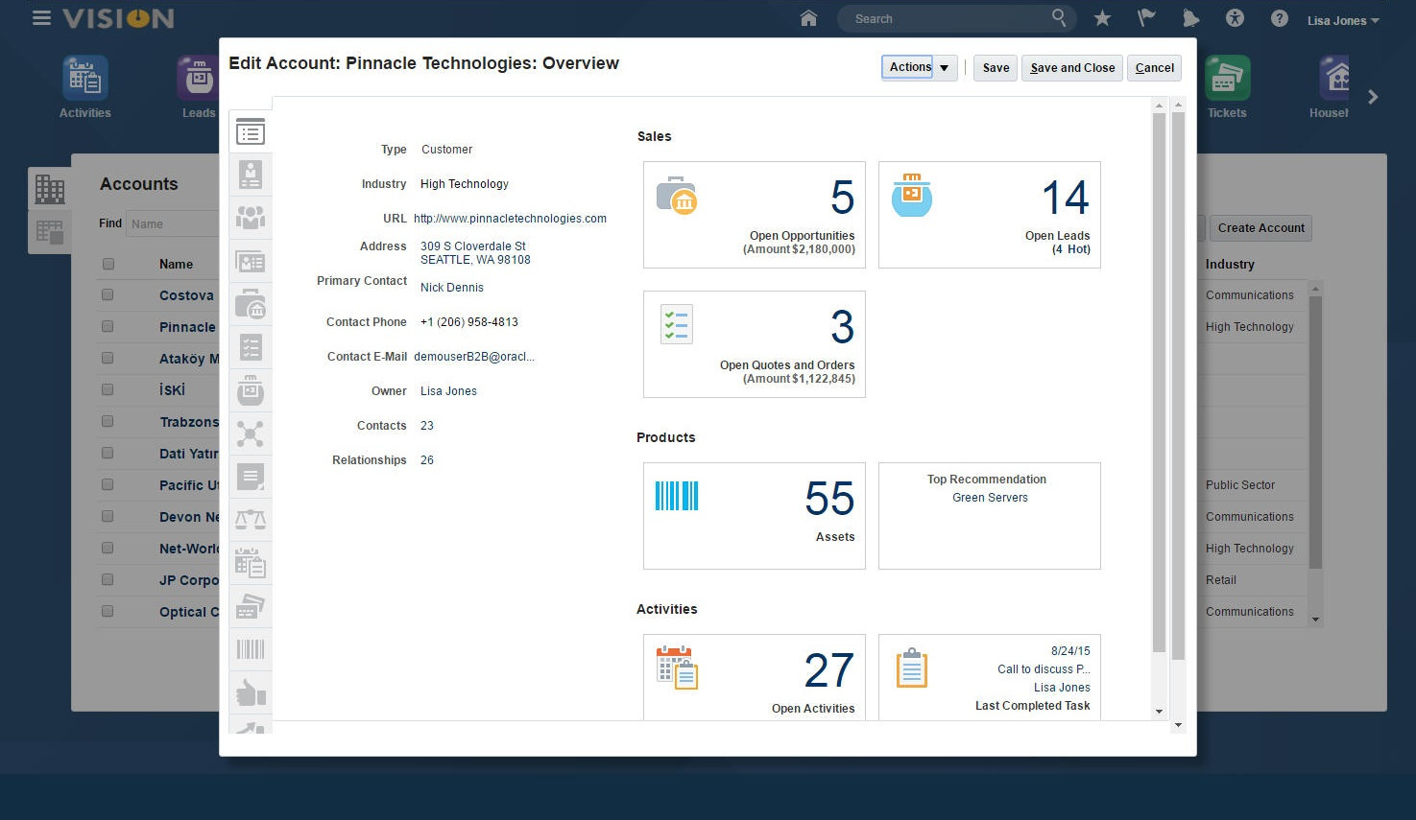
Task: Open the pinnacletechnologies.com URL link
Action: pos(510,219)
